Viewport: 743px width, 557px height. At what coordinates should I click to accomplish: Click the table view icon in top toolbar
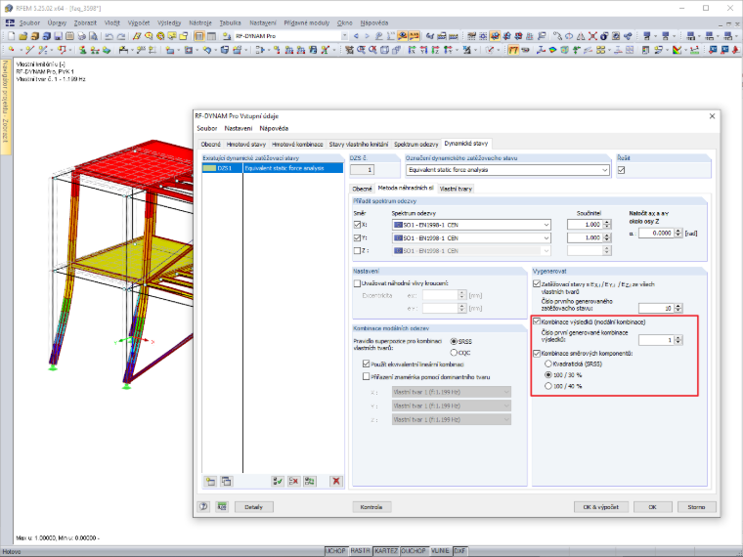pyautogui.click(x=211, y=36)
